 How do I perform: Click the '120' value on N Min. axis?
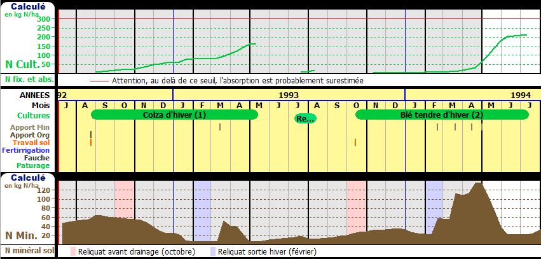(45, 190)
